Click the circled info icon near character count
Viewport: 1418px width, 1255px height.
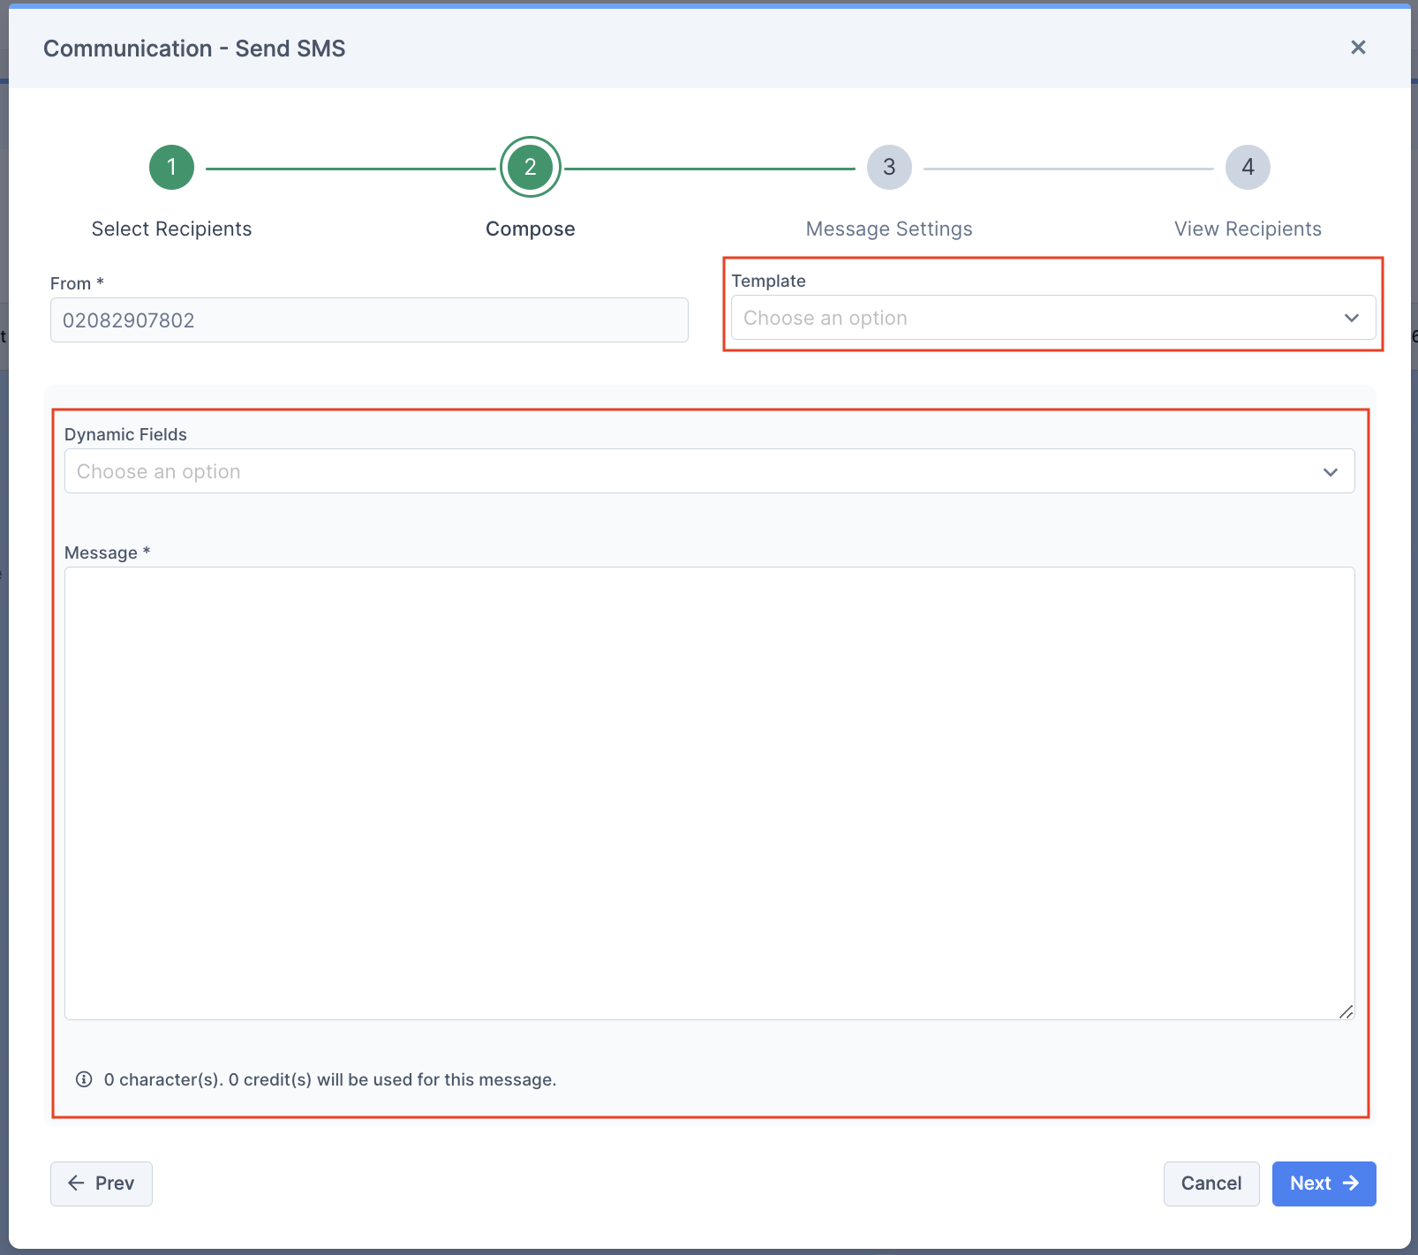[83, 1079]
